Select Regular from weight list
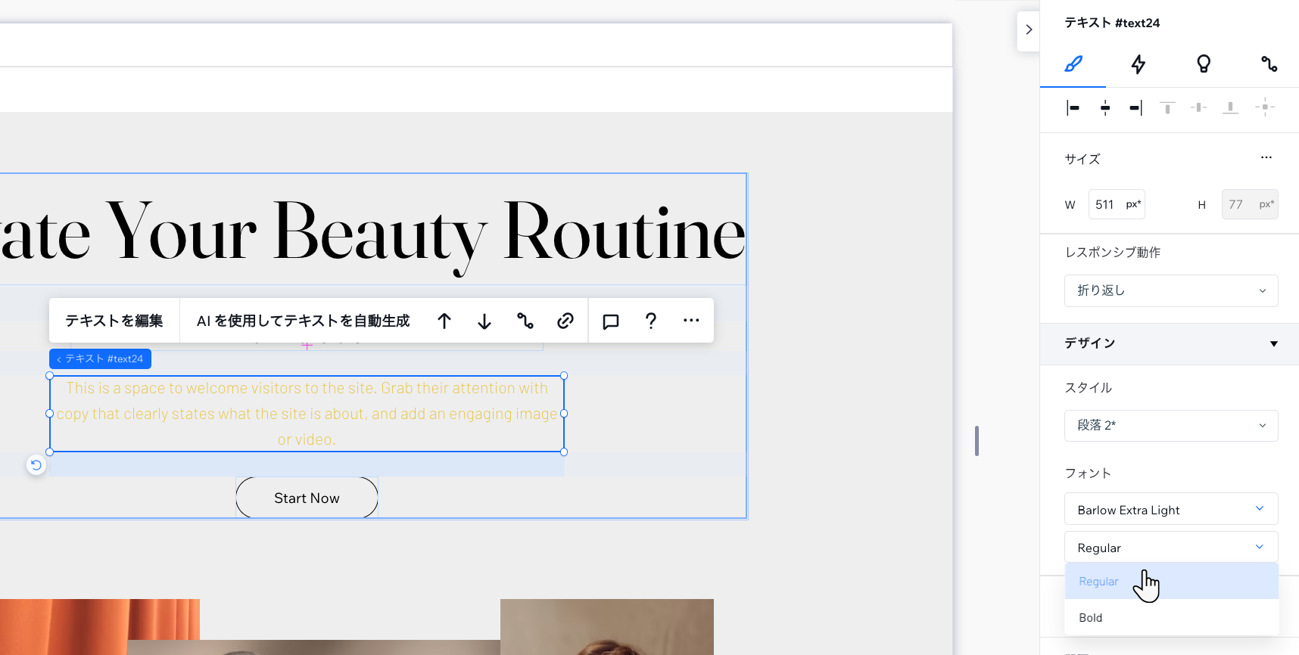This screenshot has width=1299, height=655. point(1171,581)
